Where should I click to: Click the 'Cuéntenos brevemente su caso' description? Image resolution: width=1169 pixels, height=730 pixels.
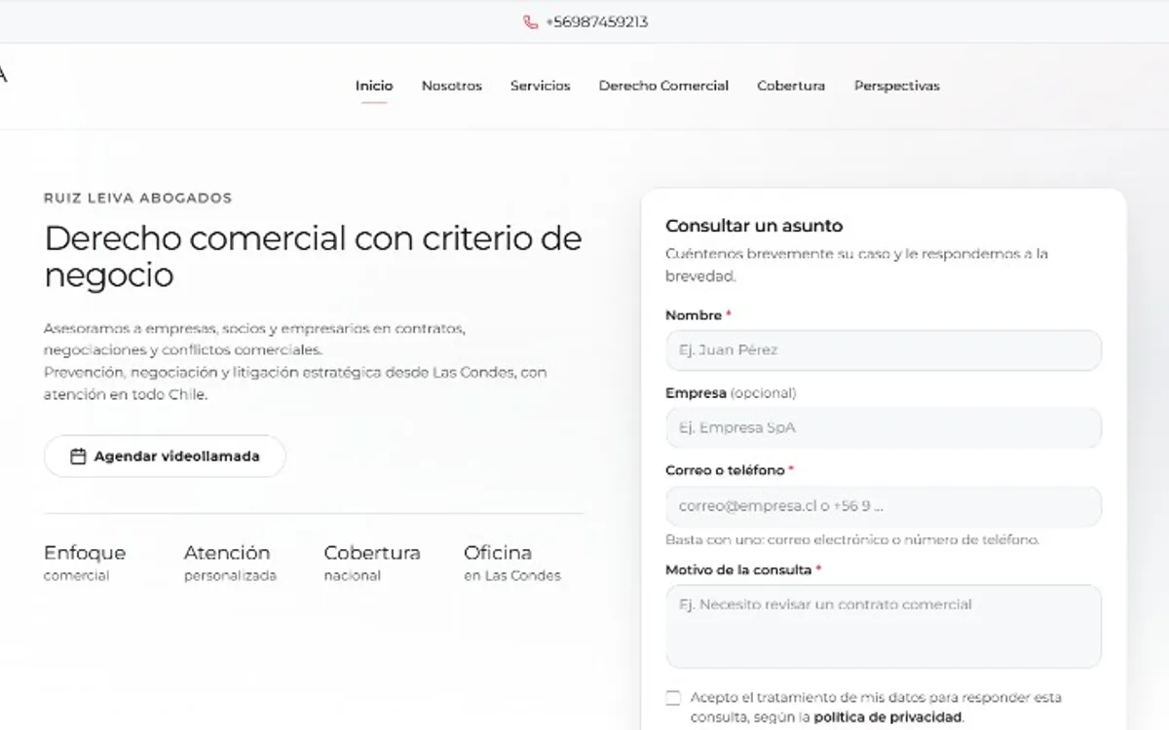coord(856,265)
